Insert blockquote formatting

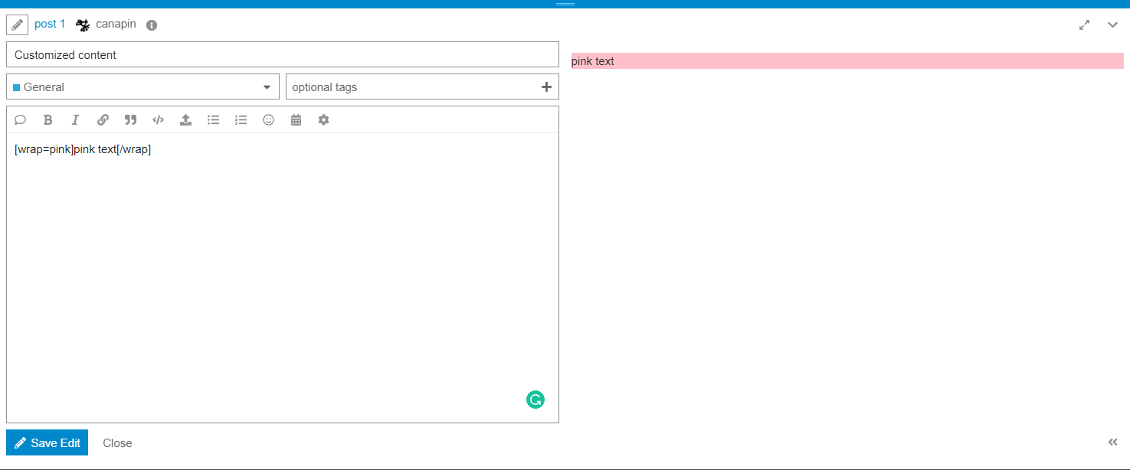[130, 119]
